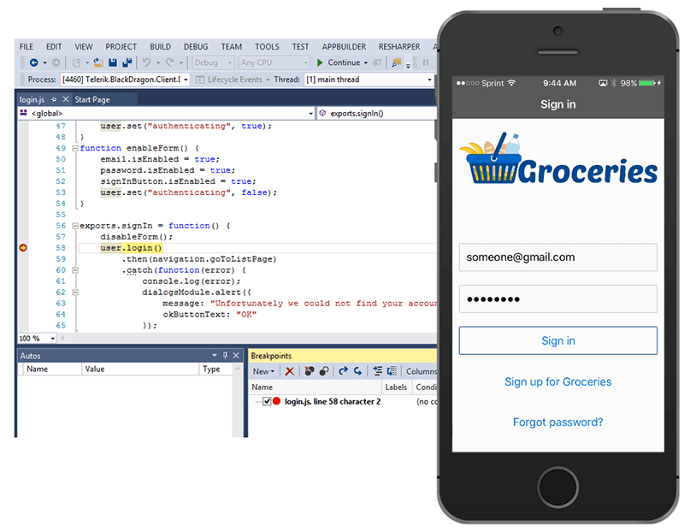684x532 pixels.
Task: Open the EDIT menu
Action: [x=54, y=47]
